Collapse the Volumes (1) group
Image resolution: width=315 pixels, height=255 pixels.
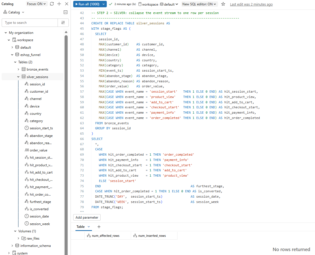click(15, 231)
